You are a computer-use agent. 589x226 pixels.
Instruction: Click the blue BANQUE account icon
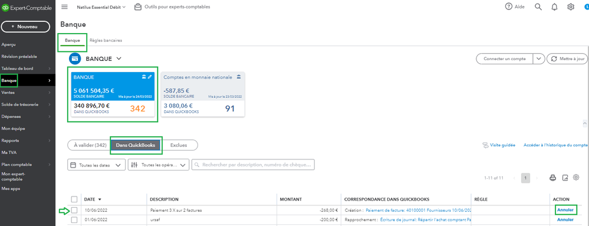point(75,58)
